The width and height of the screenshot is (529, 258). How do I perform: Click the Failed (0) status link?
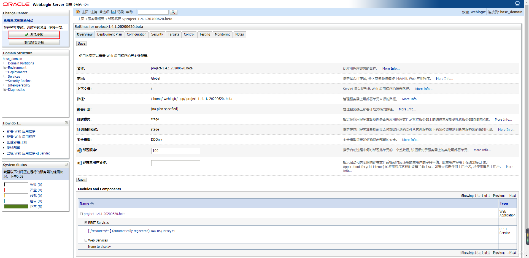click(x=36, y=184)
